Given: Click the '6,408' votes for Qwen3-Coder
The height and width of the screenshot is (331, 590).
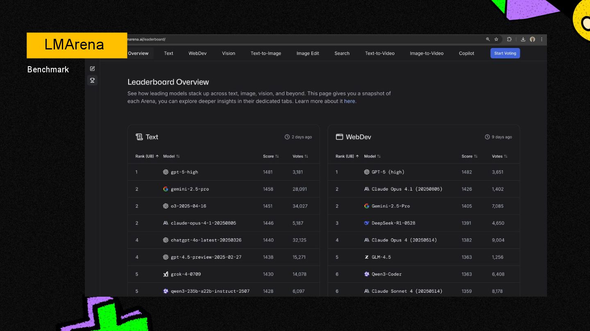Looking at the screenshot, I should 498,274.
